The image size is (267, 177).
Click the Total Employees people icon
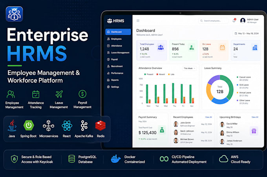pyautogui.click(x=161, y=47)
